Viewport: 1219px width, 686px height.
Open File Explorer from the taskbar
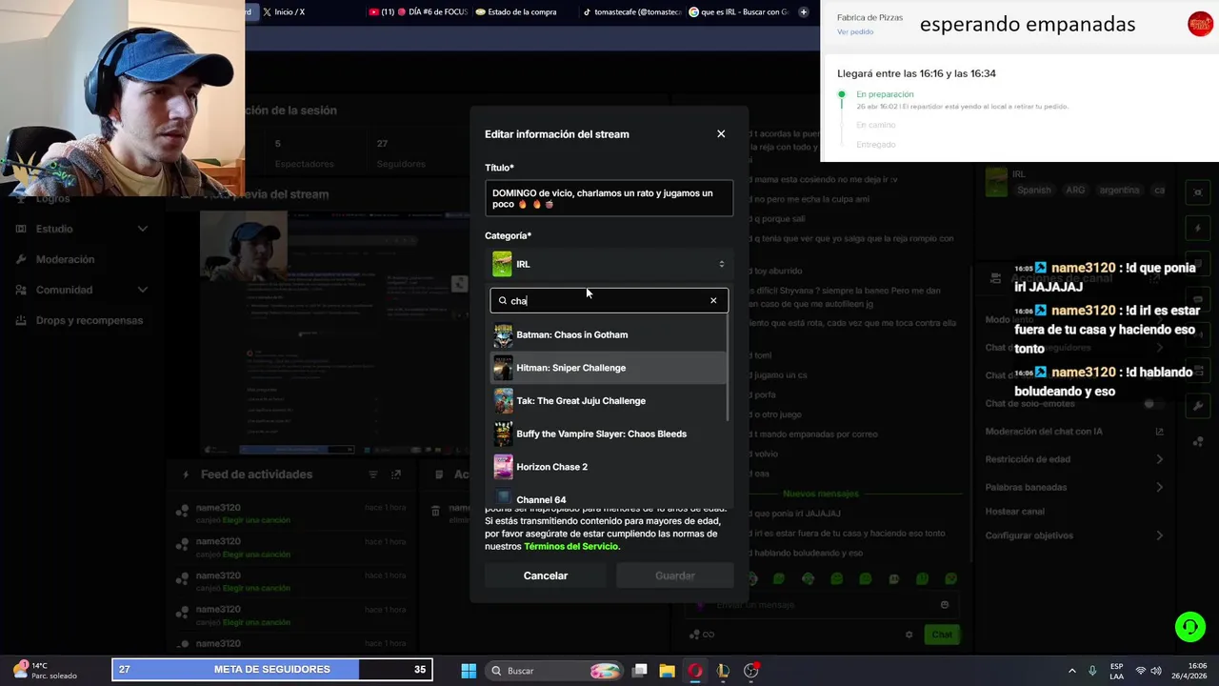pyautogui.click(x=667, y=671)
